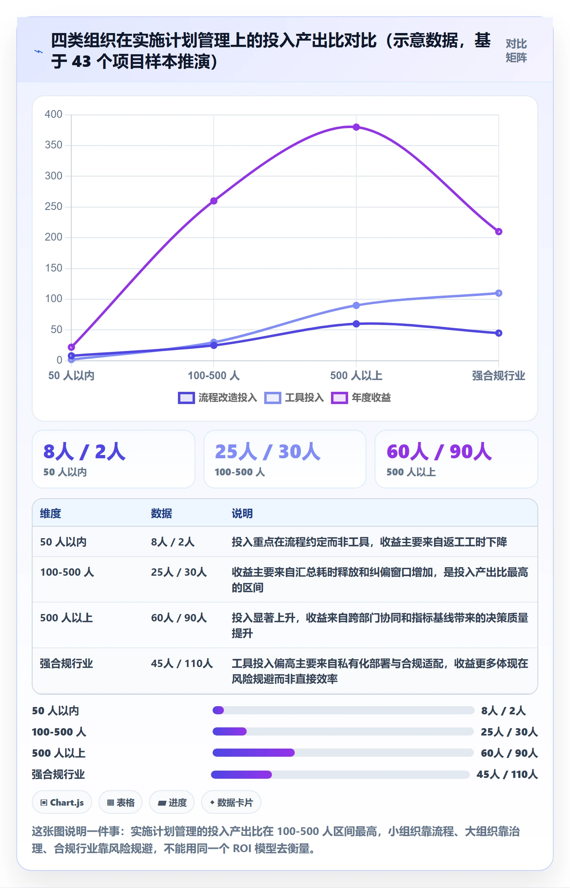
Task: Click the 60人 / 90人 table cell
Action: point(179,618)
